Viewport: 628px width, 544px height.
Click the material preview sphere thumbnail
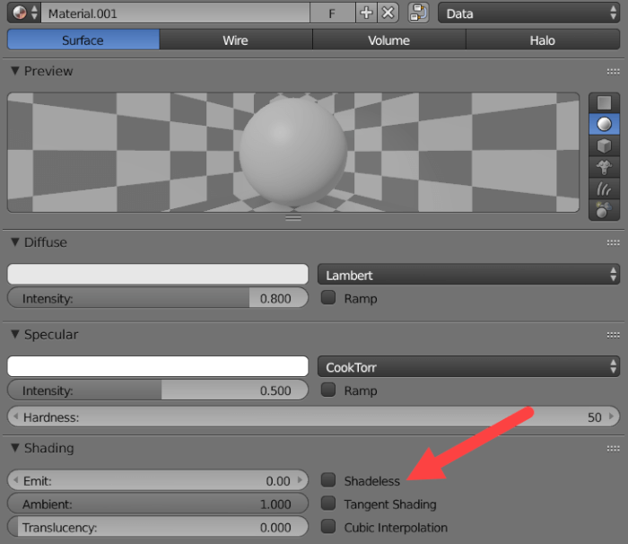[293, 153]
